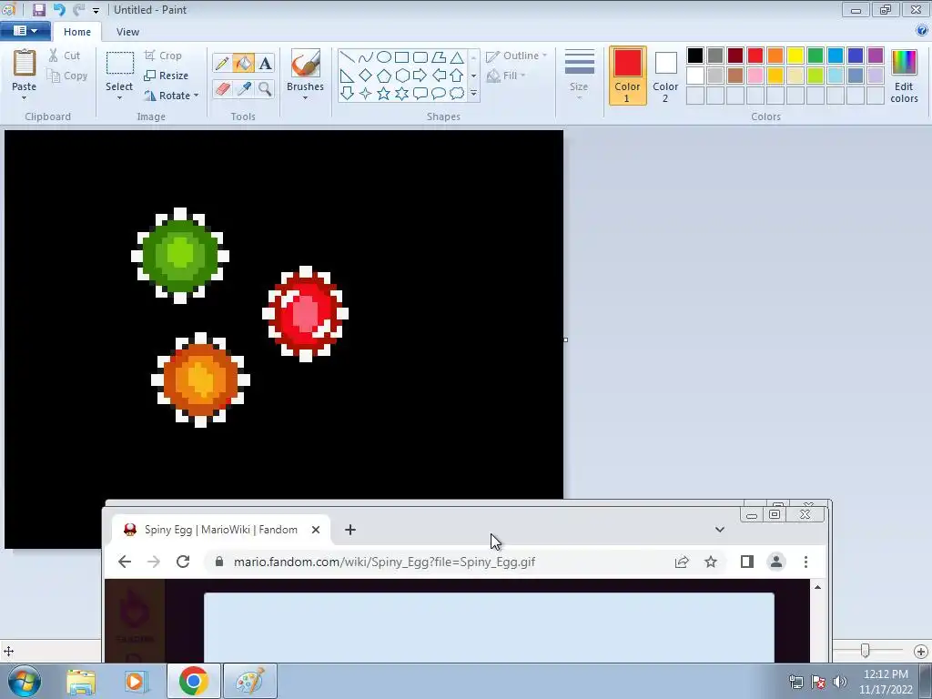The height and width of the screenshot is (699, 932).
Task: Share this page from address bar
Action: point(681,562)
